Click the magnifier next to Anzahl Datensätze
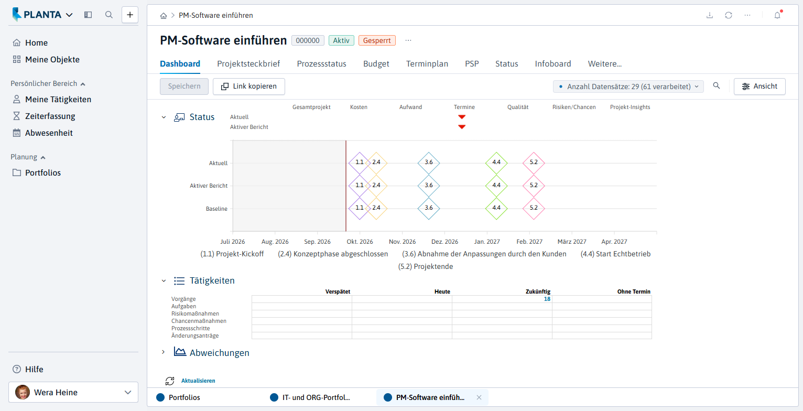 pos(717,86)
